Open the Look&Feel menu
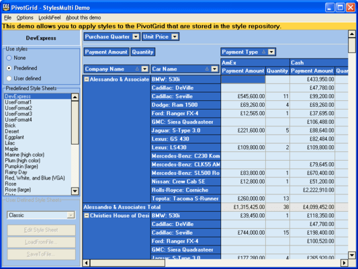This screenshot has width=358, height=269. pos(50,17)
